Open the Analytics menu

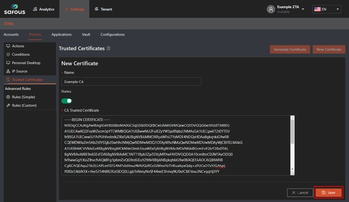(44, 9)
